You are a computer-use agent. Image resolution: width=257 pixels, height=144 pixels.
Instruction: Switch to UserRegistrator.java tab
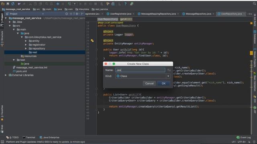click(120, 14)
